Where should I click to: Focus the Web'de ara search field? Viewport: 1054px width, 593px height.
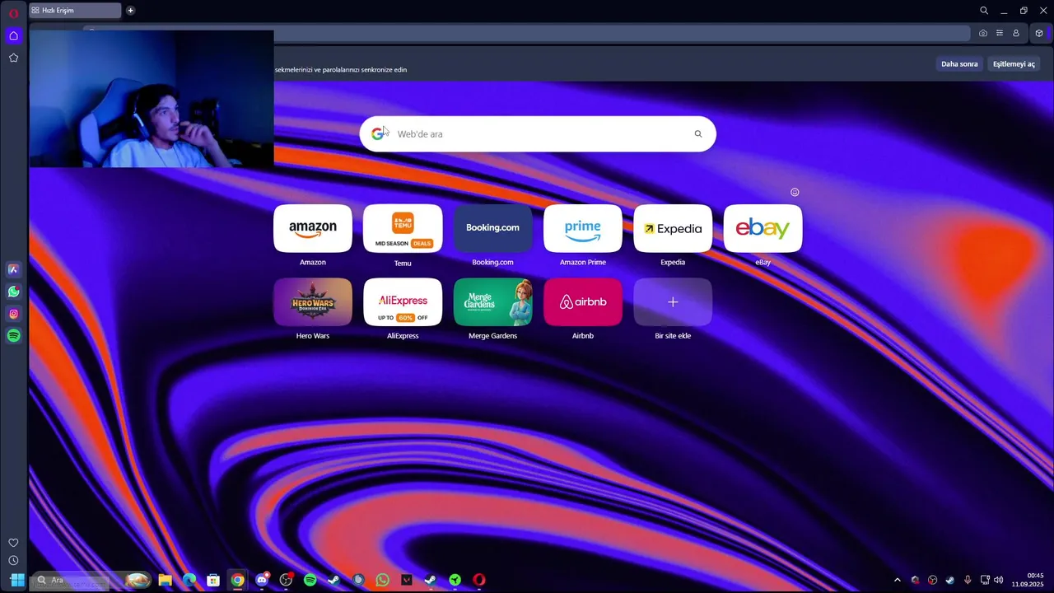coord(538,134)
